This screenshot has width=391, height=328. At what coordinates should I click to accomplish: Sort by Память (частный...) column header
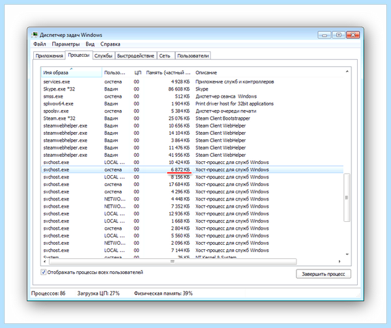(x=168, y=72)
